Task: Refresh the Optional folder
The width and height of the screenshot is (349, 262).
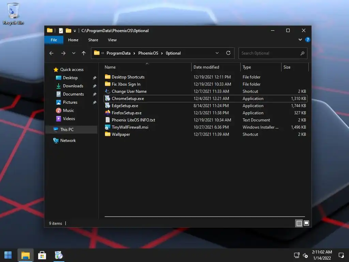Action: click(228, 53)
